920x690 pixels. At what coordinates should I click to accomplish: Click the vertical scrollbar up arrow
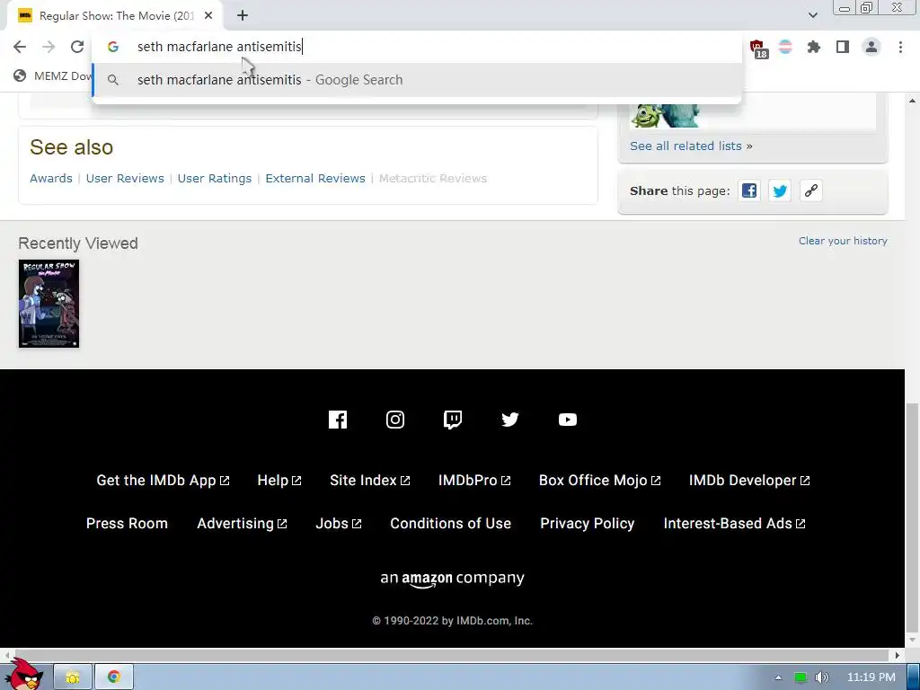point(913,101)
